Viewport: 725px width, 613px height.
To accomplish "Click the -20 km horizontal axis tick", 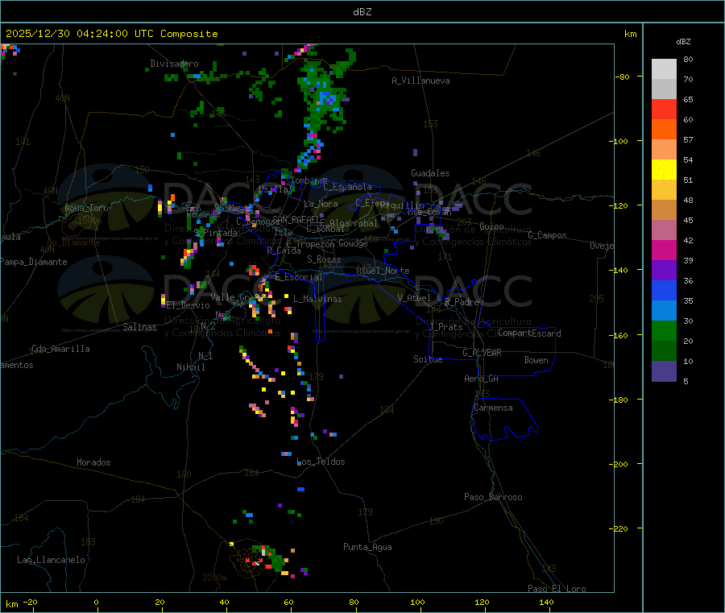I will click(30, 602).
